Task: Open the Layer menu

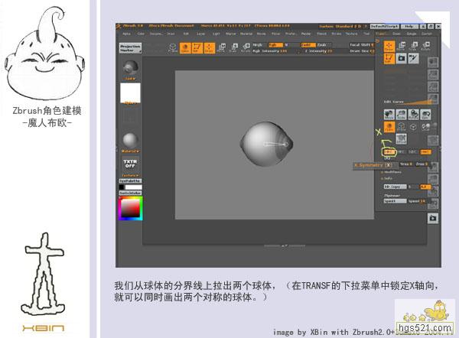Action: 200,34
